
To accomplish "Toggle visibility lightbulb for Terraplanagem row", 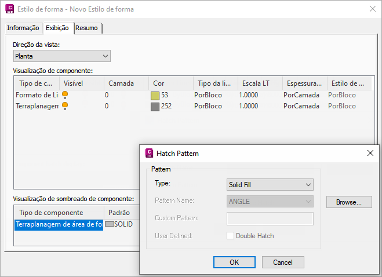I will [66, 106].
